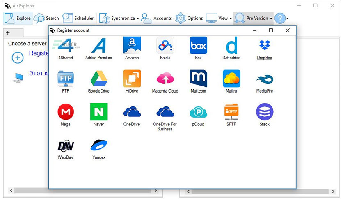The width and height of the screenshot is (343, 199).
Task: Open the DropBox registration link
Action: coord(265,58)
